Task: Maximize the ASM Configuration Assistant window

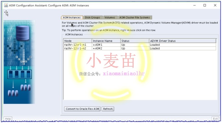Action: [x=205, y=5]
